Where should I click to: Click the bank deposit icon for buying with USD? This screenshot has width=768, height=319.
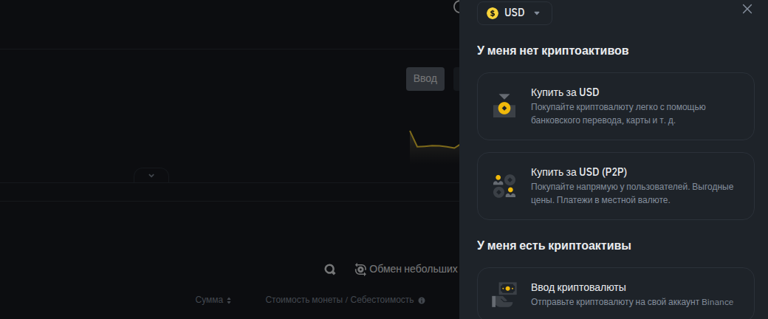[504, 106]
